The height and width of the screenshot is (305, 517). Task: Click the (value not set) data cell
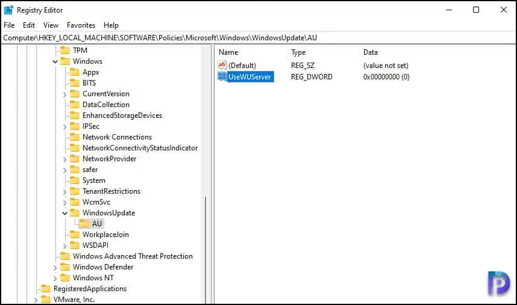click(386, 66)
